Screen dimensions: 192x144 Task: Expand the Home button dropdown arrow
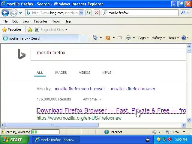(x=101, y=38)
